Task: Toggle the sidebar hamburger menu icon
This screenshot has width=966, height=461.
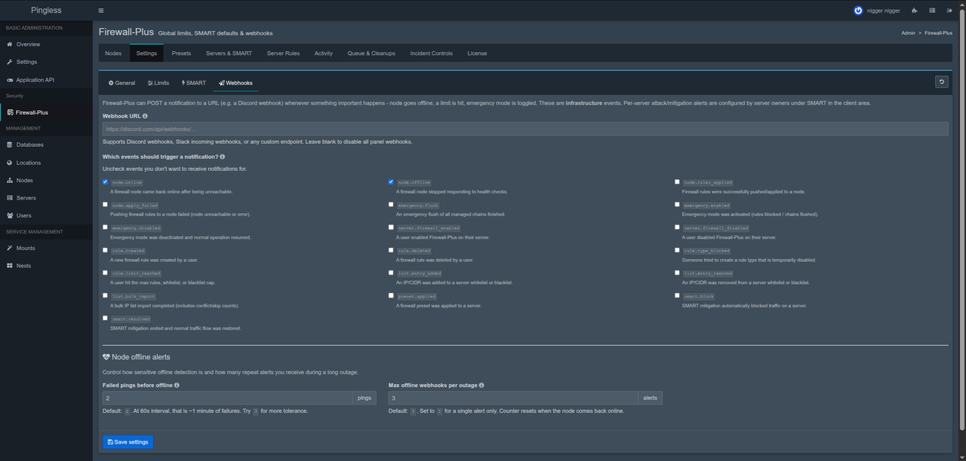Action: 101,11
